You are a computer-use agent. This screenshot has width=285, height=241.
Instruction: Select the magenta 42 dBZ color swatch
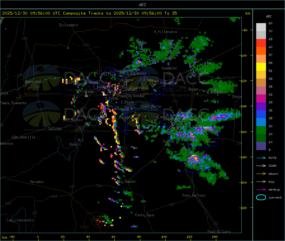tap(261, 98)
